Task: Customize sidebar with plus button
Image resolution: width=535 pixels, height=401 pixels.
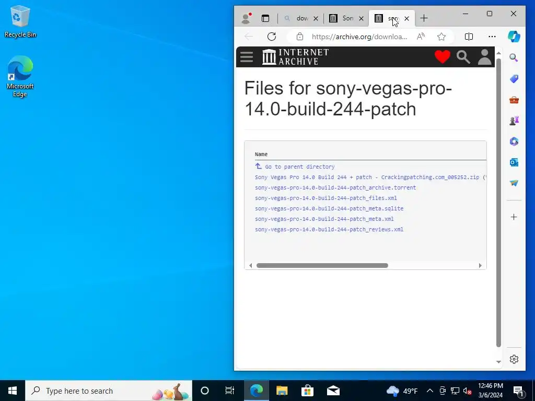Action: click(514, 217)
